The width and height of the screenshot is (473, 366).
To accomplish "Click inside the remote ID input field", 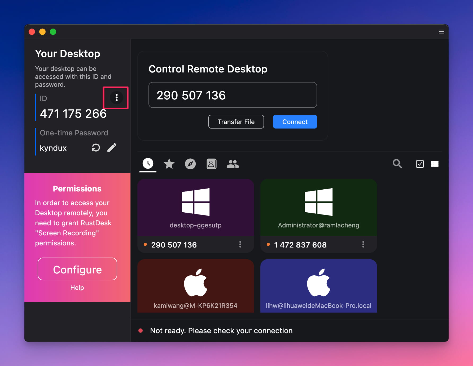I will click(233, 95).
